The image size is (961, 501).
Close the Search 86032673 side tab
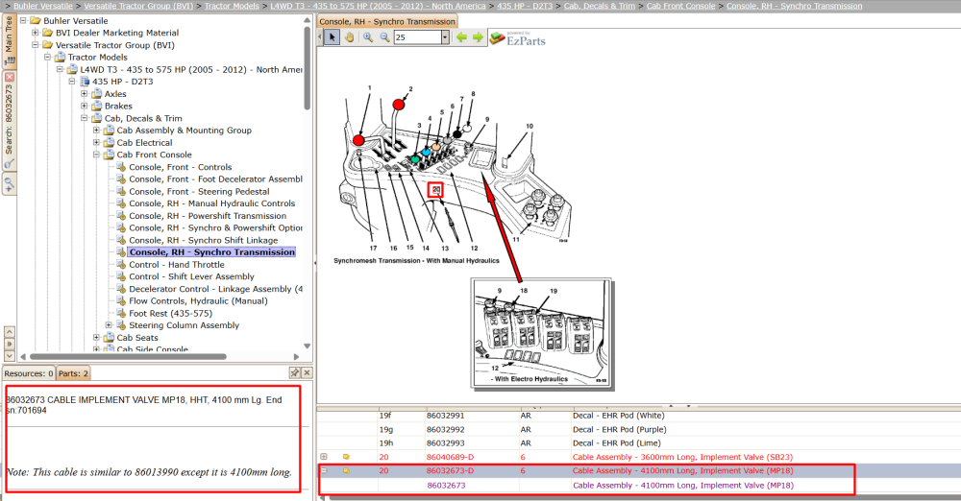click(x=10, y=77)
